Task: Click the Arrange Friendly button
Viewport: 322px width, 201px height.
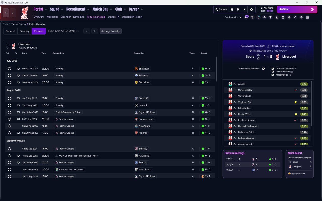Action: [111, 31]
